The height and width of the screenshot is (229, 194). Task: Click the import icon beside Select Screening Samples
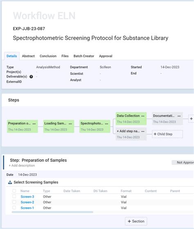pyautogui.click(x=10, y=182)
